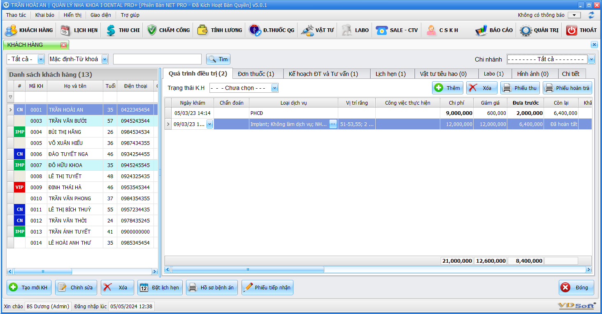Click the refresh arrows icon near notifications
Viewport: 602px width, 314px height.
coord(591,15)
